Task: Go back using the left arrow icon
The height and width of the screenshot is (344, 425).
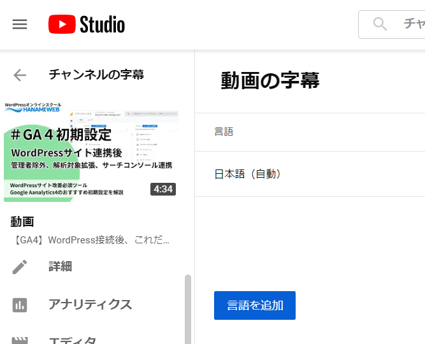Action: tap(20, 75)
